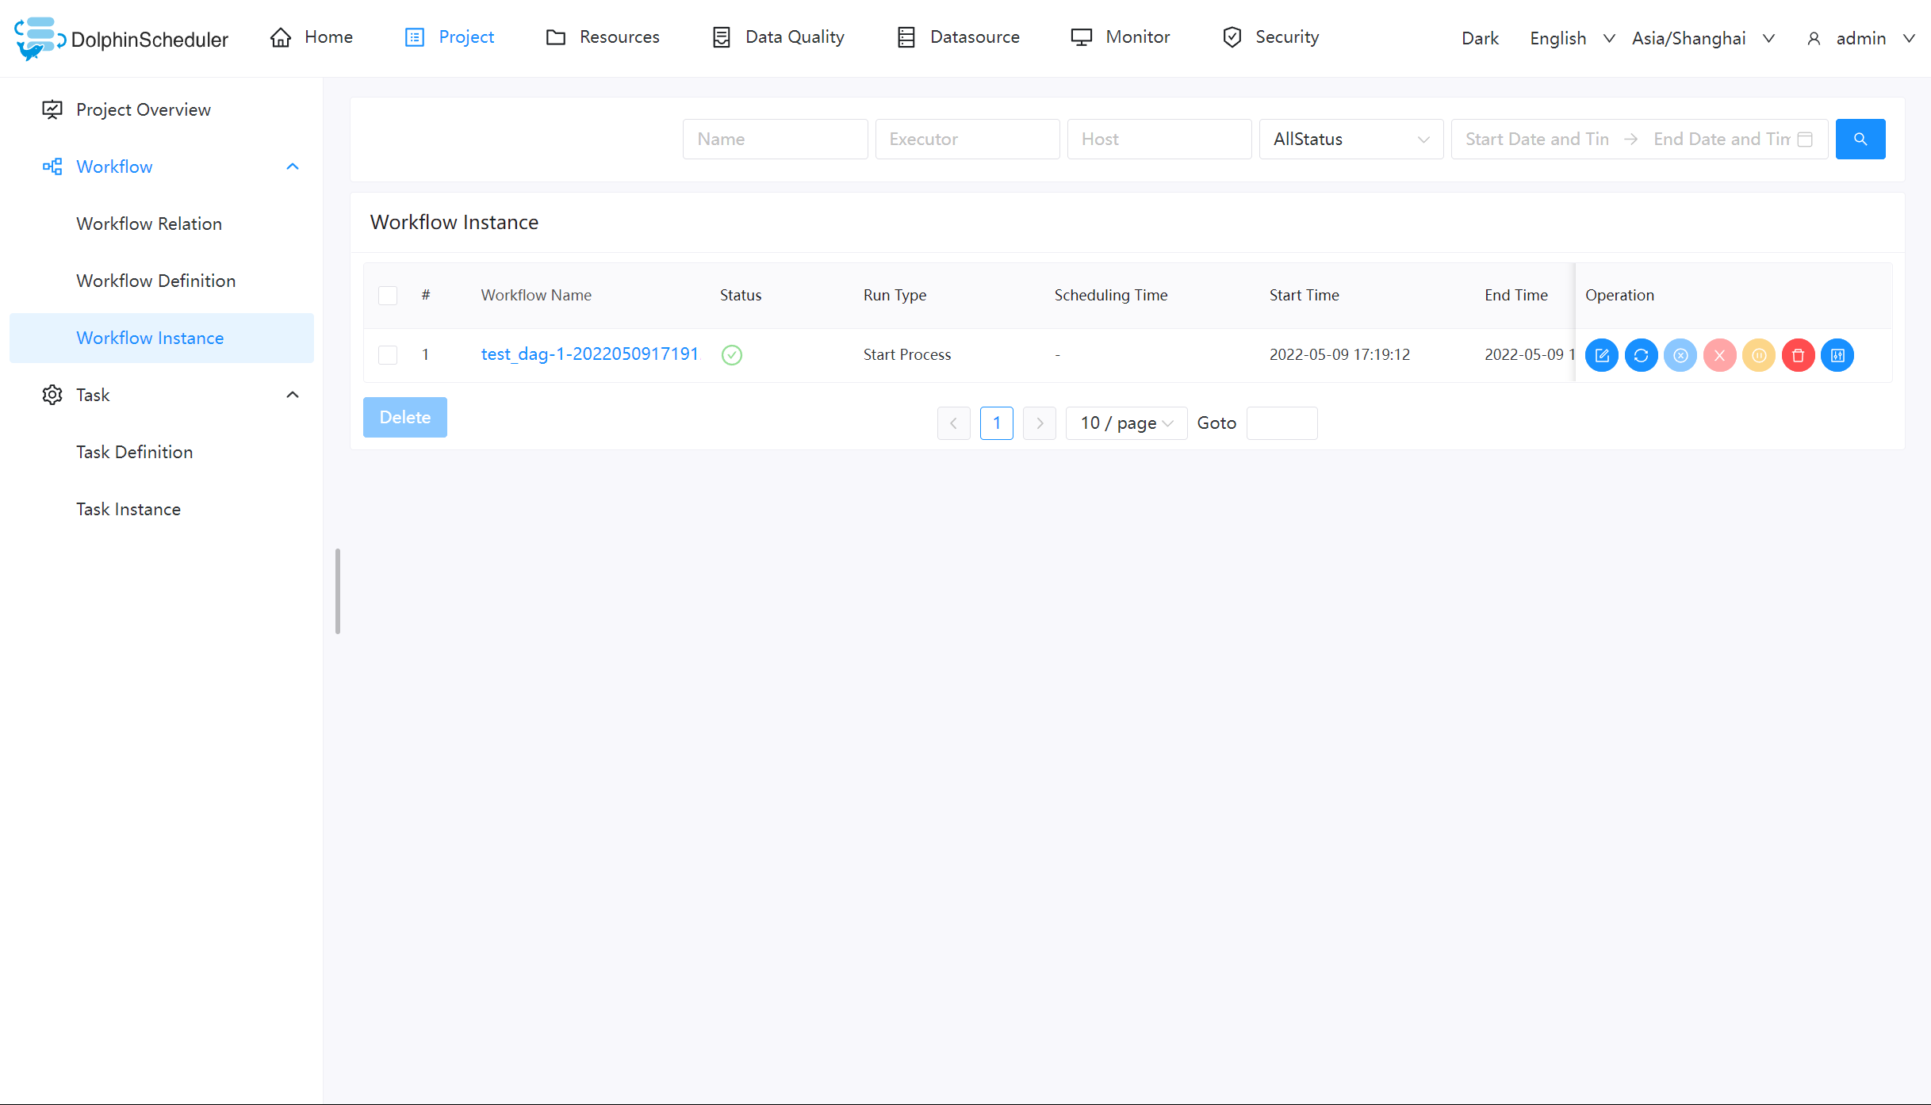The height and width of the screenshot is (1105, 1931).
Task: Click the blue search magnifier button
Action: click(1860, 140)
